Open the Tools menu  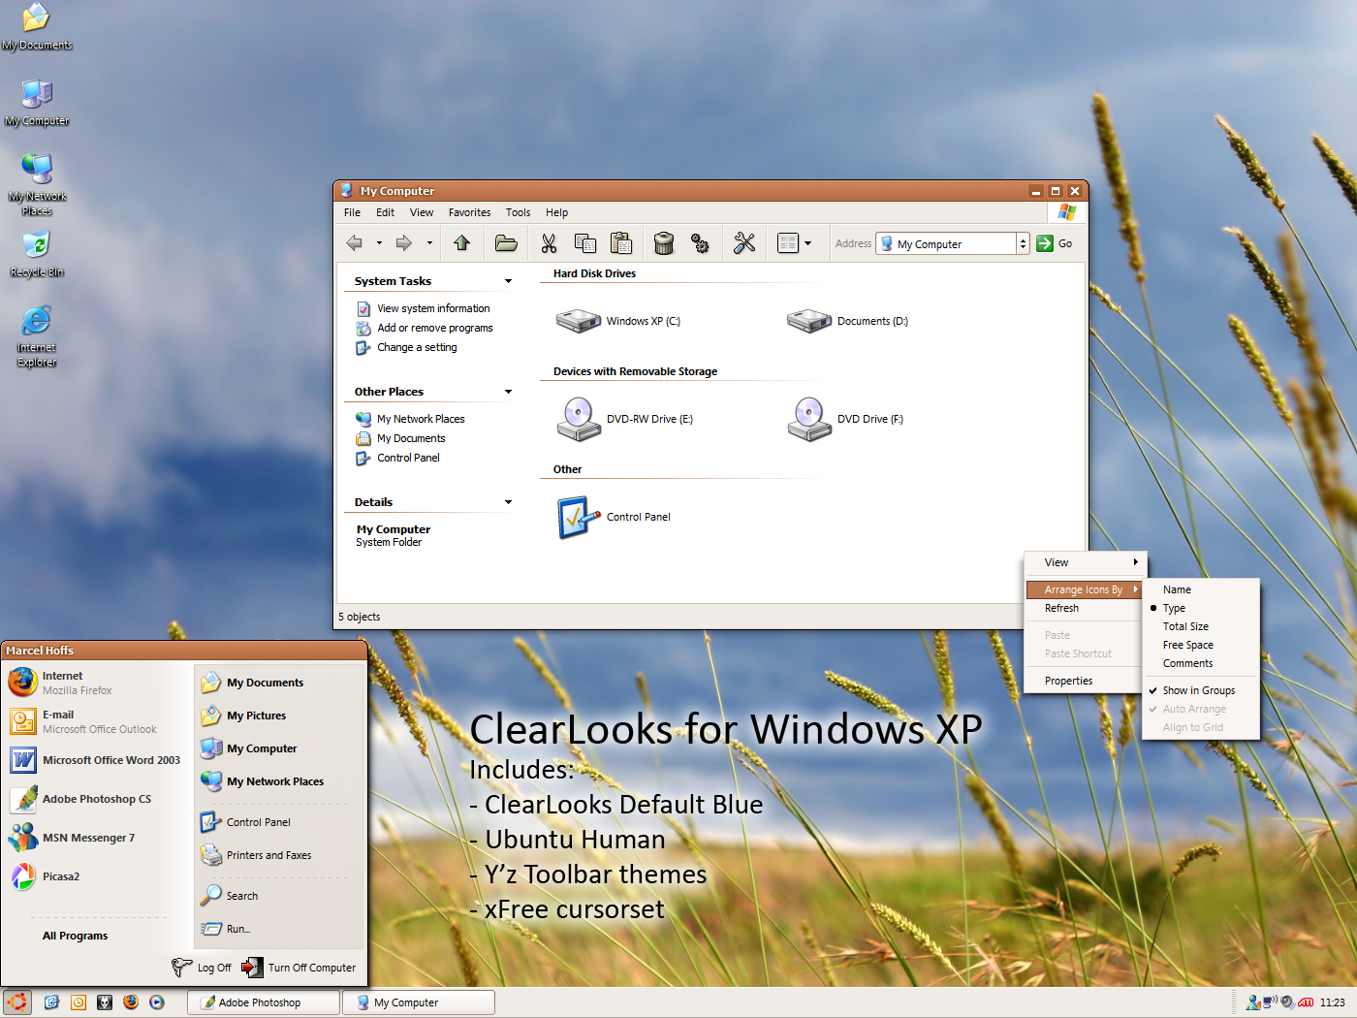click(518, 212)
